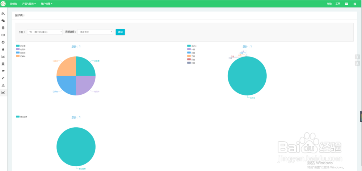Open the database sidebar icon
The width and height of the screenshot is (362, 171).
click(3, 28)
